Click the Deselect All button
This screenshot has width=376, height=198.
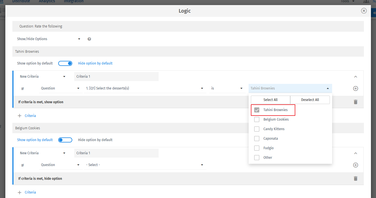310,100
